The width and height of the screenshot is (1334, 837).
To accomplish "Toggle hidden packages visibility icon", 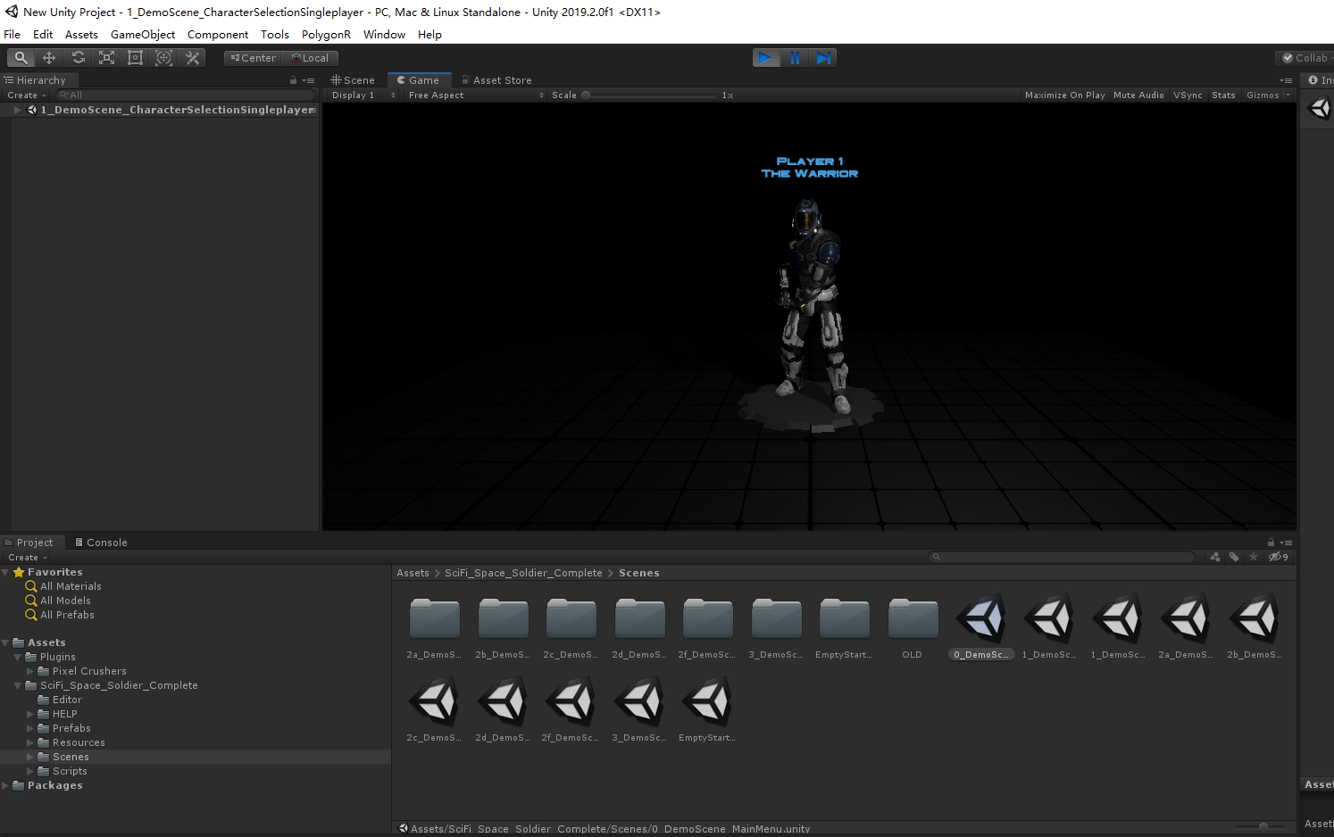I will point(1278,557).
